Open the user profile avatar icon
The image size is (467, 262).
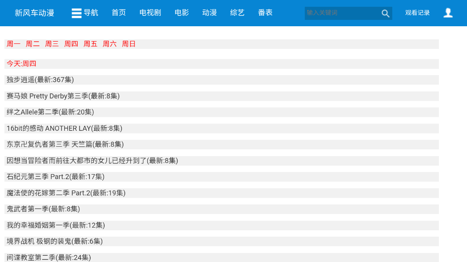point(448,13)
